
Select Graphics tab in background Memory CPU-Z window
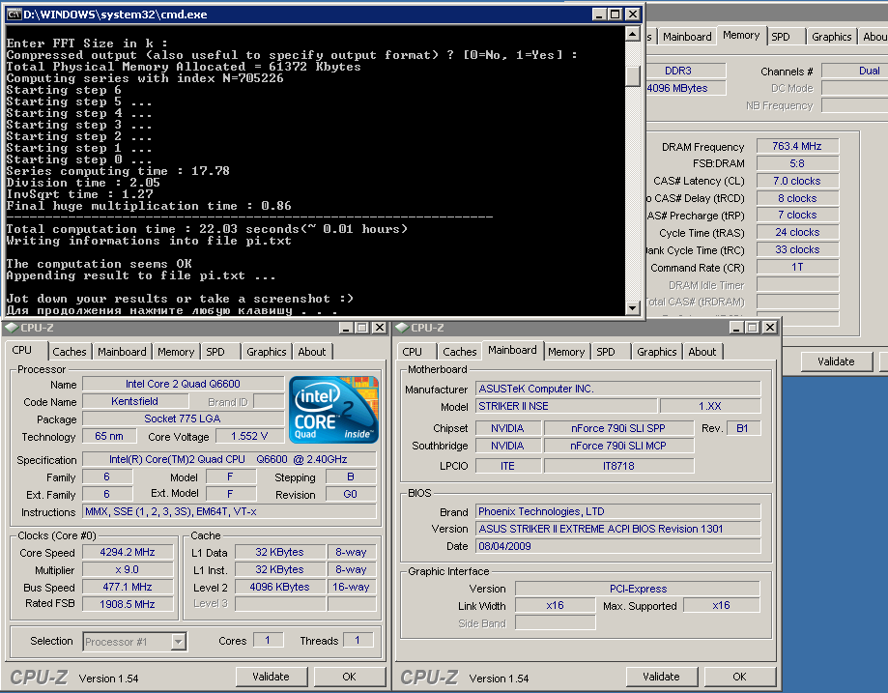tap(831, 37)
